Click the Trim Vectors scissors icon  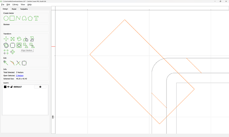click(18, 63)
